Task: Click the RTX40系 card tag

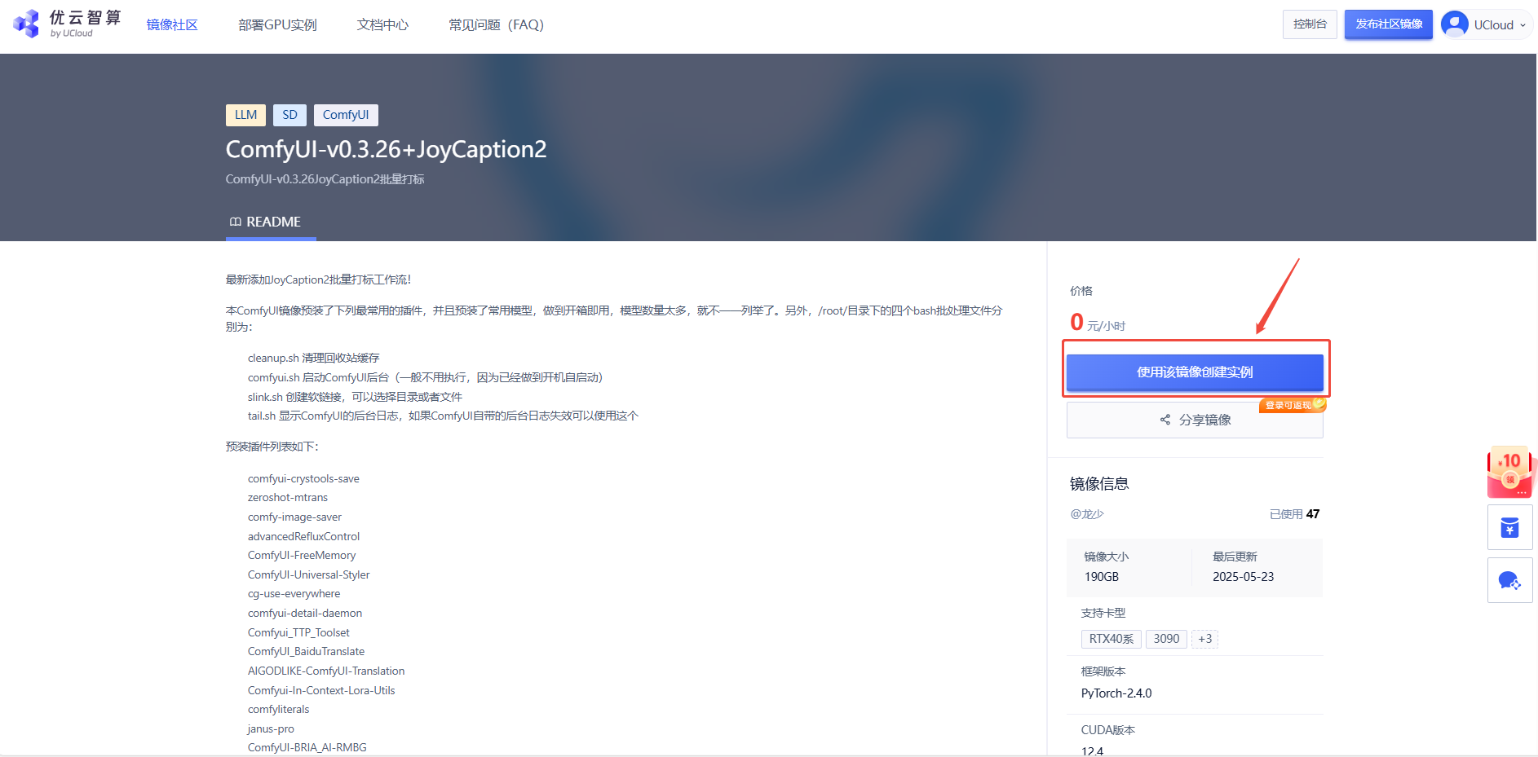Action: click(x=1111, y=639)
